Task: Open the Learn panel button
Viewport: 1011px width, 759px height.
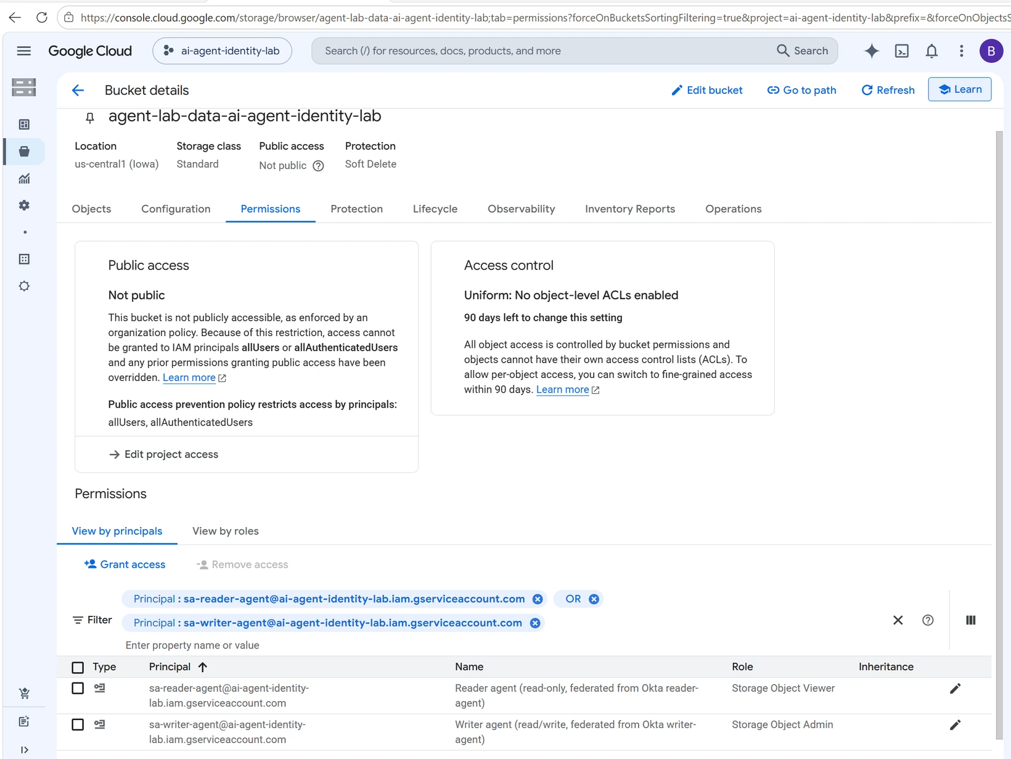Action: pyautogui.click(x=960, y=89)
